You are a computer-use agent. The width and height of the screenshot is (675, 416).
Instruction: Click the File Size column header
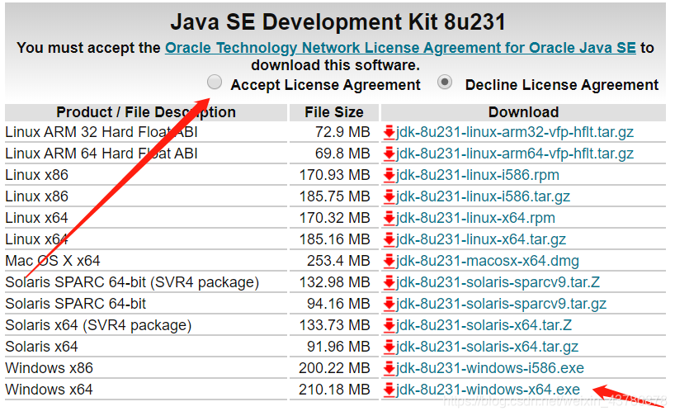(x=334, y=112)
